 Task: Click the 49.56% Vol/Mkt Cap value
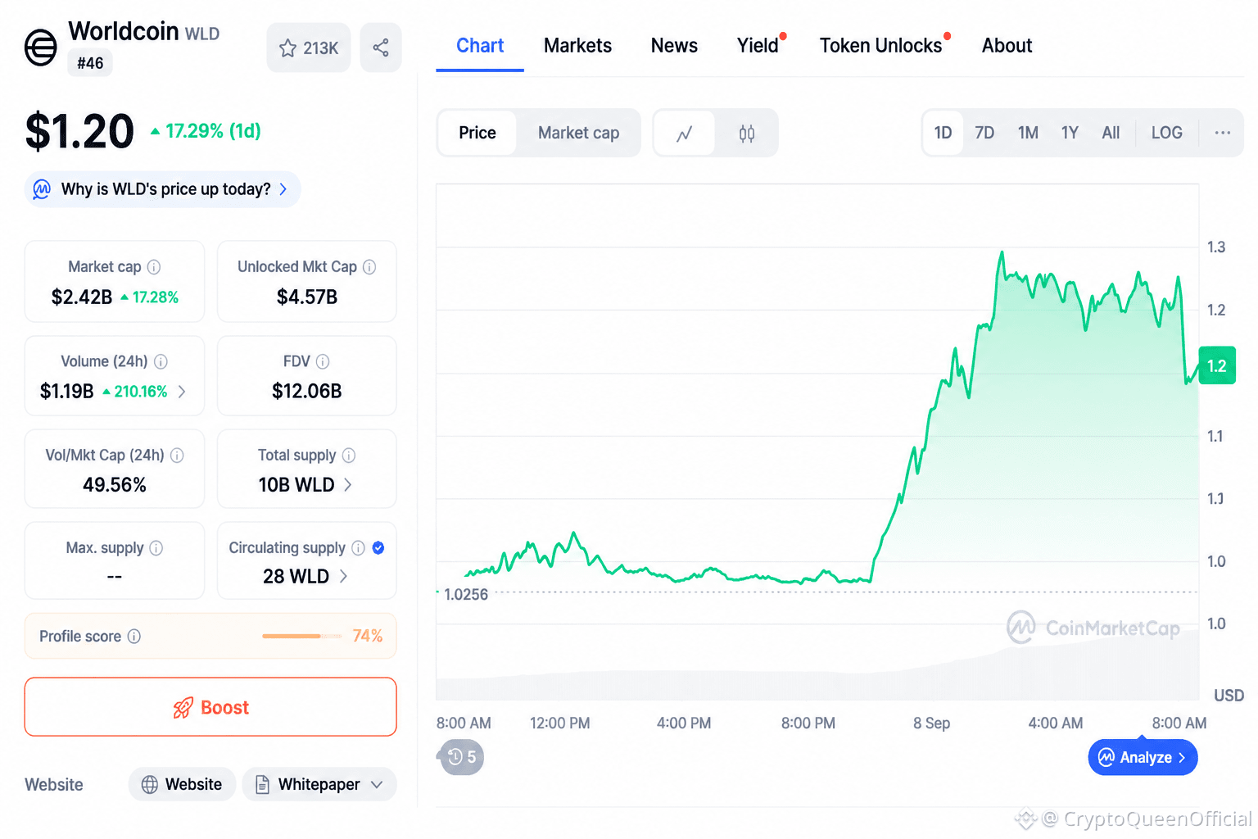coord(115,485)
